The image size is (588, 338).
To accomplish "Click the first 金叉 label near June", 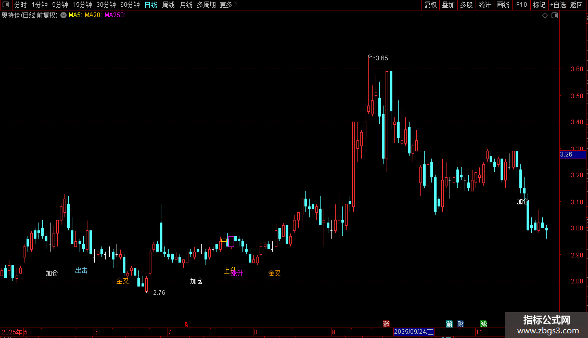I will (122, 281).
